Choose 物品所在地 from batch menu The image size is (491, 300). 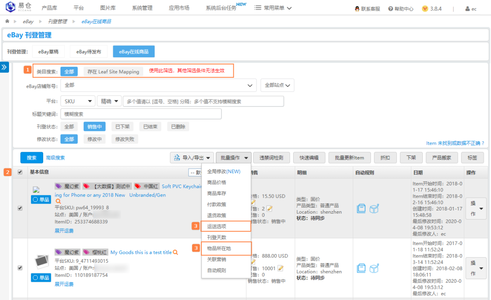pyautogui.click(x=226, y=248)
